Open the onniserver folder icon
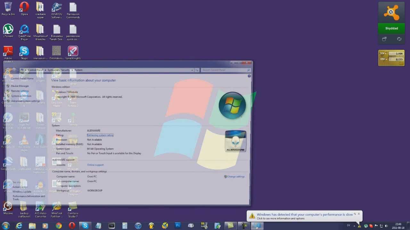 (40, 53)
